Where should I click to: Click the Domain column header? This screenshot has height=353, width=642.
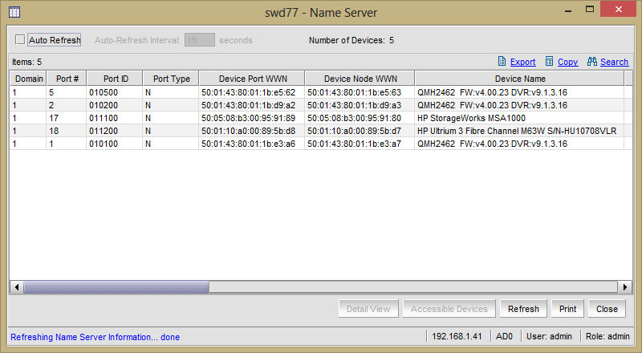pos(29,79)
